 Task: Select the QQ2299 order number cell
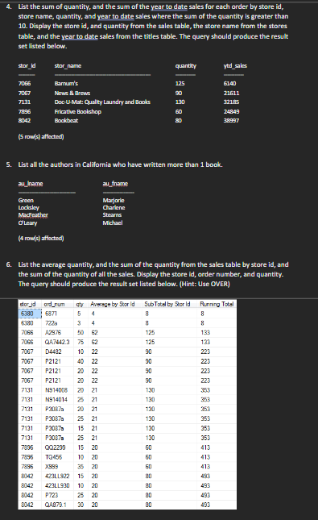(x=56, y=447)
